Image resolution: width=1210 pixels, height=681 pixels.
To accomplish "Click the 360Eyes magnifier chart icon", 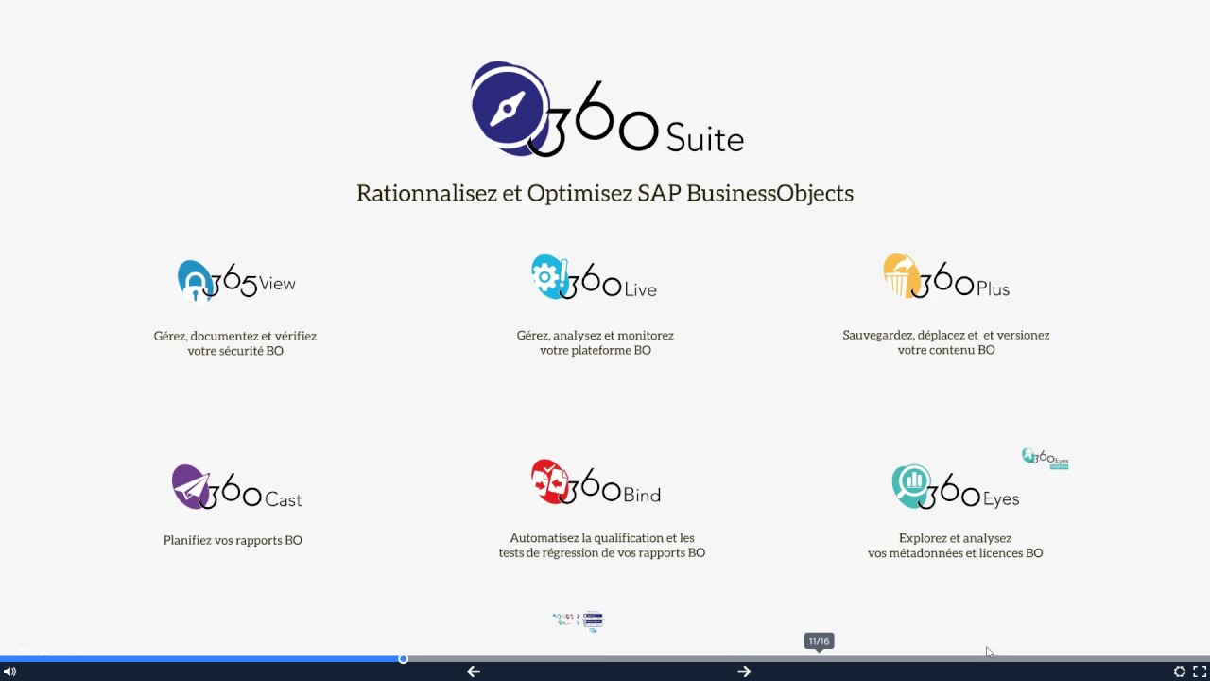I will coord(912,486).
